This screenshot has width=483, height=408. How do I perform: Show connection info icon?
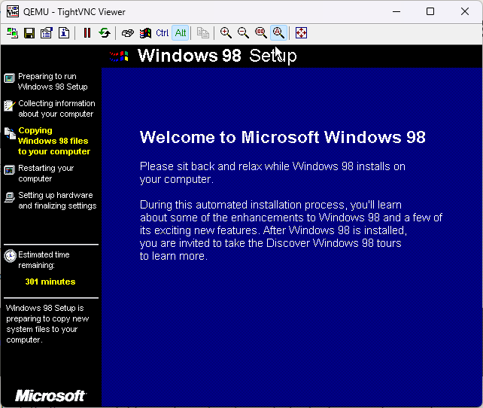64,33
